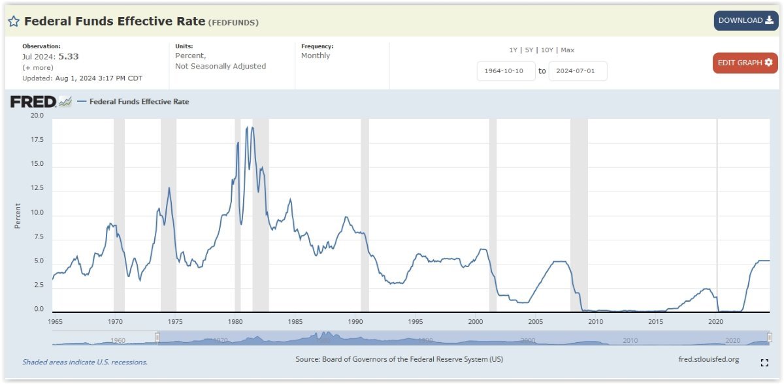
Task: Click the end date field 2024-07-01
Action: [x=578, y=71]
